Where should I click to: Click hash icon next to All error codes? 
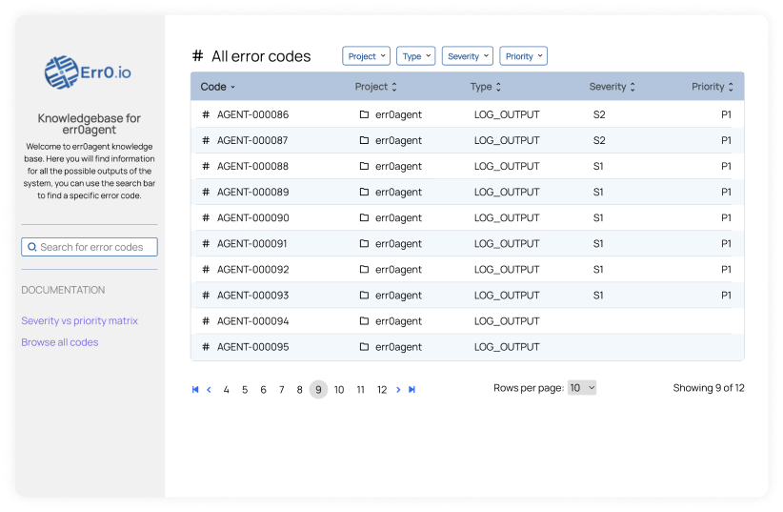(x=198, y=56)
